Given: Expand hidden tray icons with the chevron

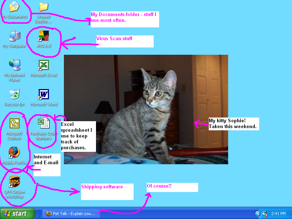Looking at the screenshot, I should [x=258, y=214].
